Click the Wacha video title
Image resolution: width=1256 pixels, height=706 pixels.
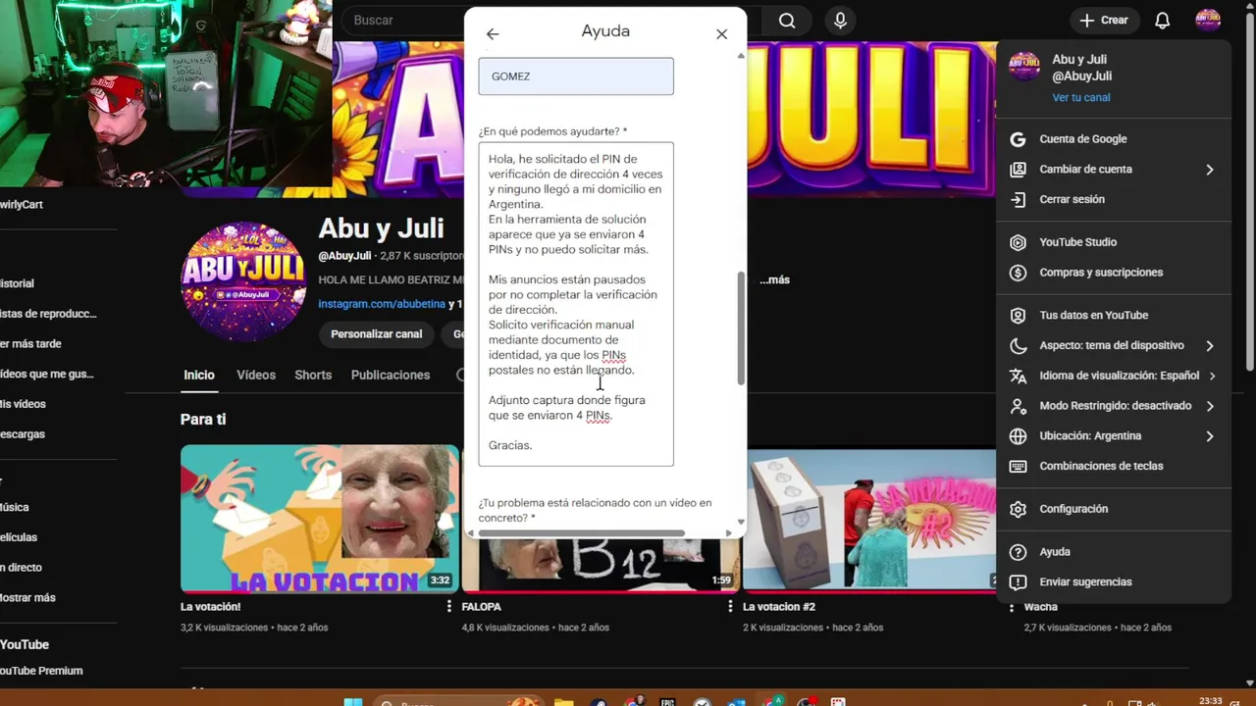click(x=1041, y=607)
